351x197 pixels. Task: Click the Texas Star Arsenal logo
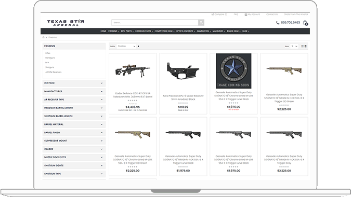click(66, 23)
